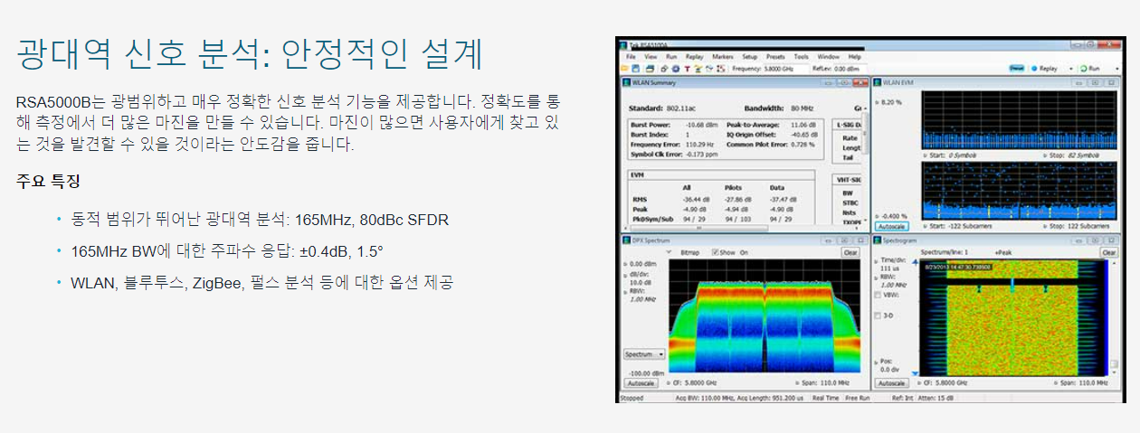Open the Window menu
1140x433 pixels.
829,57
